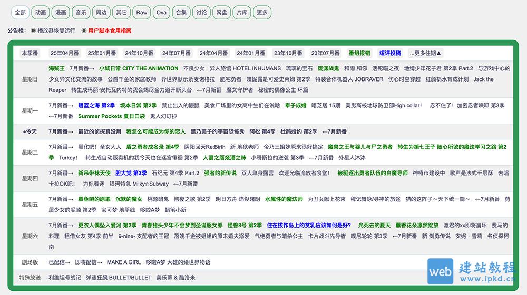Switch to 25年01月番 season
Screen dimensions: 527x295
click(x=102, y=53)
